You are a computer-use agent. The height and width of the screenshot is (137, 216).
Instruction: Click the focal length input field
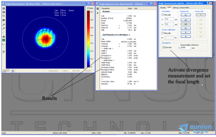point(186,48)
